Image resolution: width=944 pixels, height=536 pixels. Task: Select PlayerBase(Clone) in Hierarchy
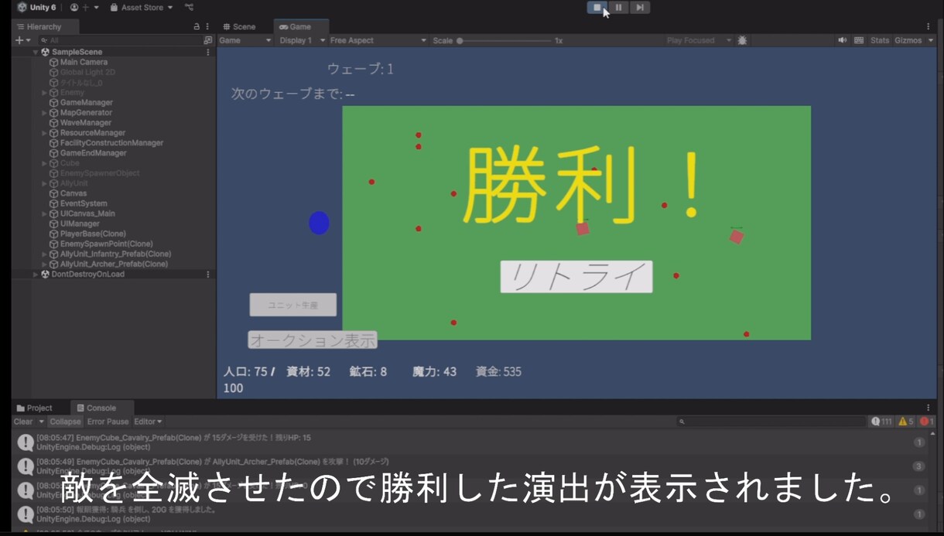93,234
